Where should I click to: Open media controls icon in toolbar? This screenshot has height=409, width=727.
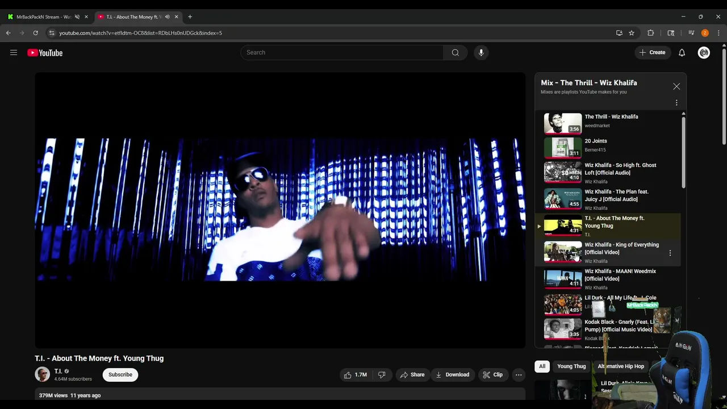pos(691,33)
